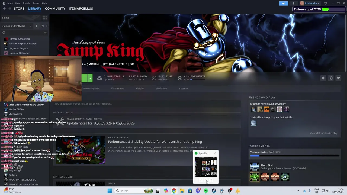Select Portal 2 in library list
Screen dimensions: 347x195
click(13, 175)
